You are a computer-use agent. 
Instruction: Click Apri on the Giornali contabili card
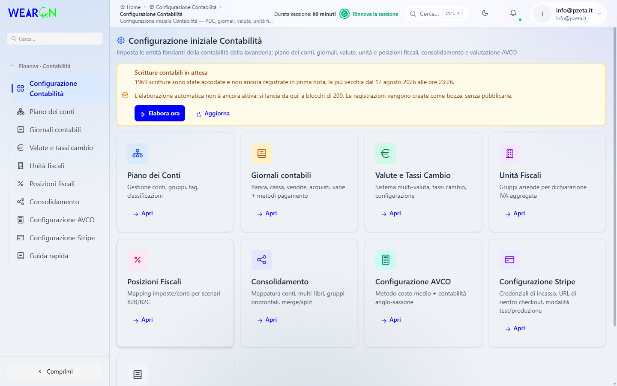coord(267,213)
